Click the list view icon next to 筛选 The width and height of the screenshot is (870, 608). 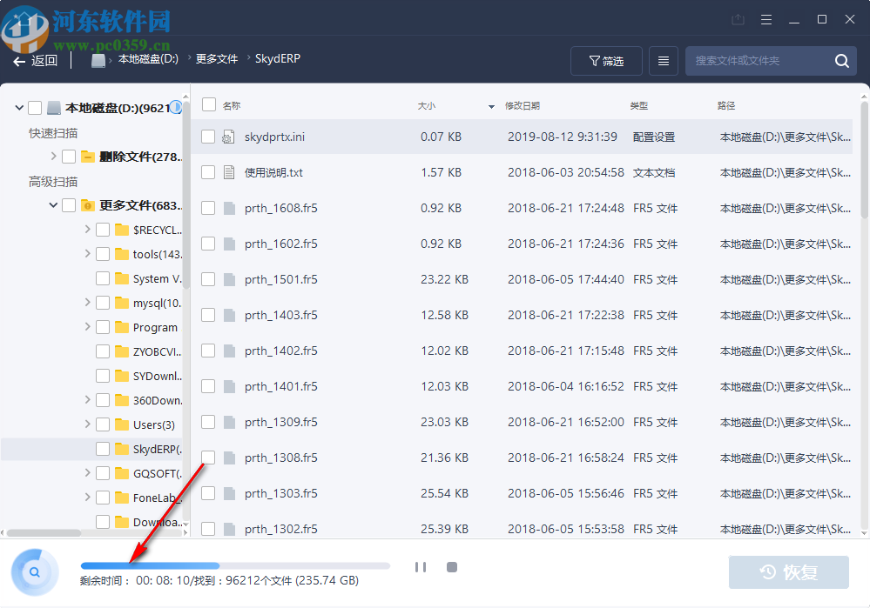663,61
